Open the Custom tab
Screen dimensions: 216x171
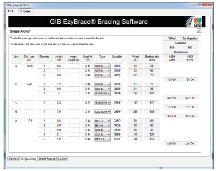63,158
